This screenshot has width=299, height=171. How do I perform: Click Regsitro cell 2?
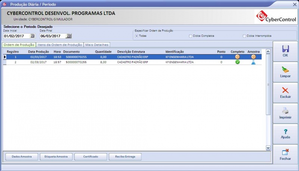click(x=15, y=62)
